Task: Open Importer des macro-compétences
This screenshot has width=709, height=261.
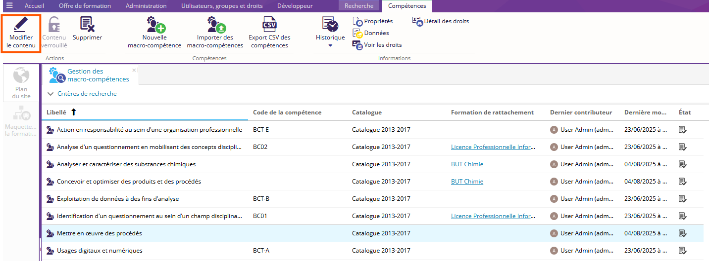Action: [x=215, y=25]
